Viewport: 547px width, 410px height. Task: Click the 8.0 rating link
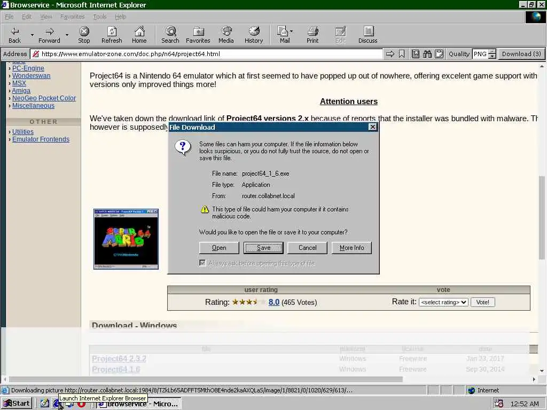[x=274, y=302]
